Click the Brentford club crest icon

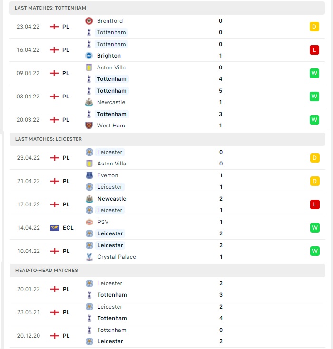click(x=89, y=21)
